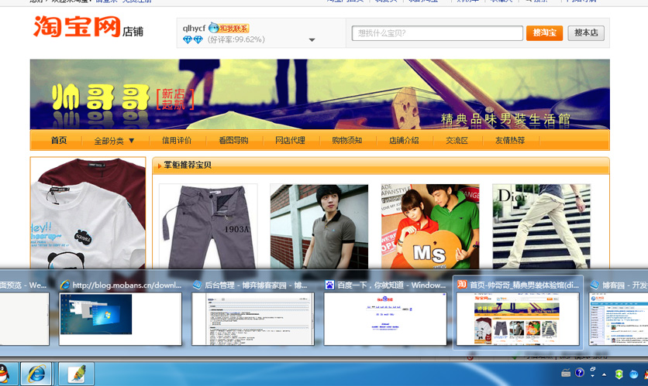Click the 好评率:99.62% rating text

coord(236,39)
